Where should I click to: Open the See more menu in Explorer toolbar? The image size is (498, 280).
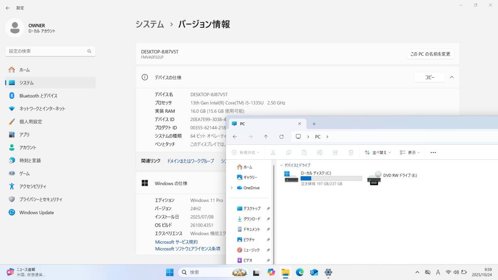(433, 152)
